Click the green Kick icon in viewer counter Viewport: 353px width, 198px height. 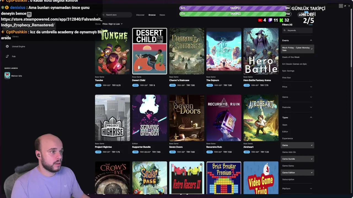tap(281, 20)
